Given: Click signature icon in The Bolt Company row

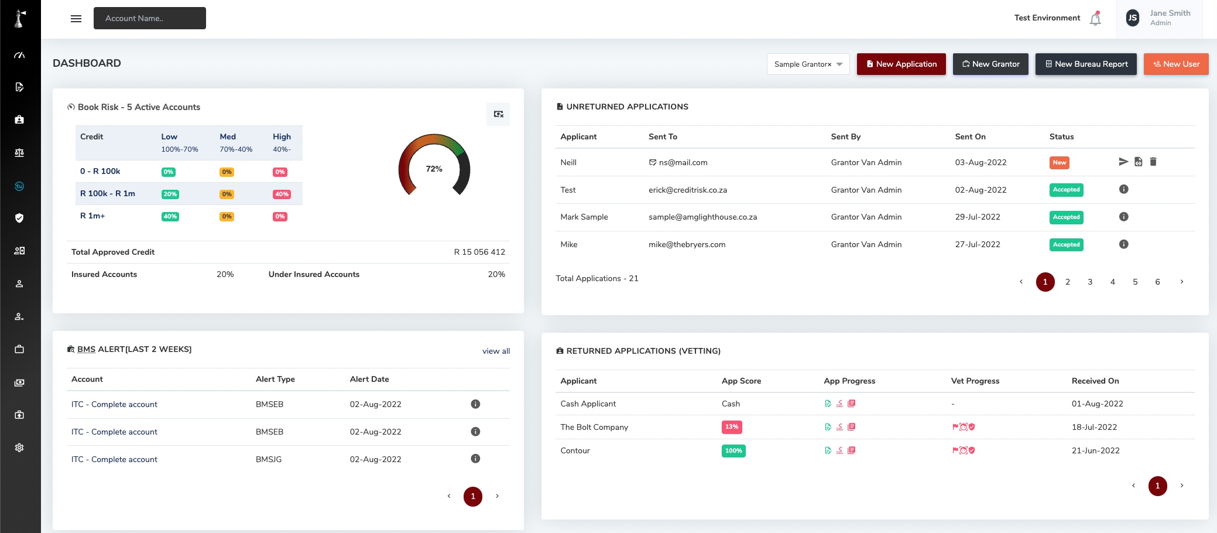Looking at the screenshot, I should (x=839, y=427).
